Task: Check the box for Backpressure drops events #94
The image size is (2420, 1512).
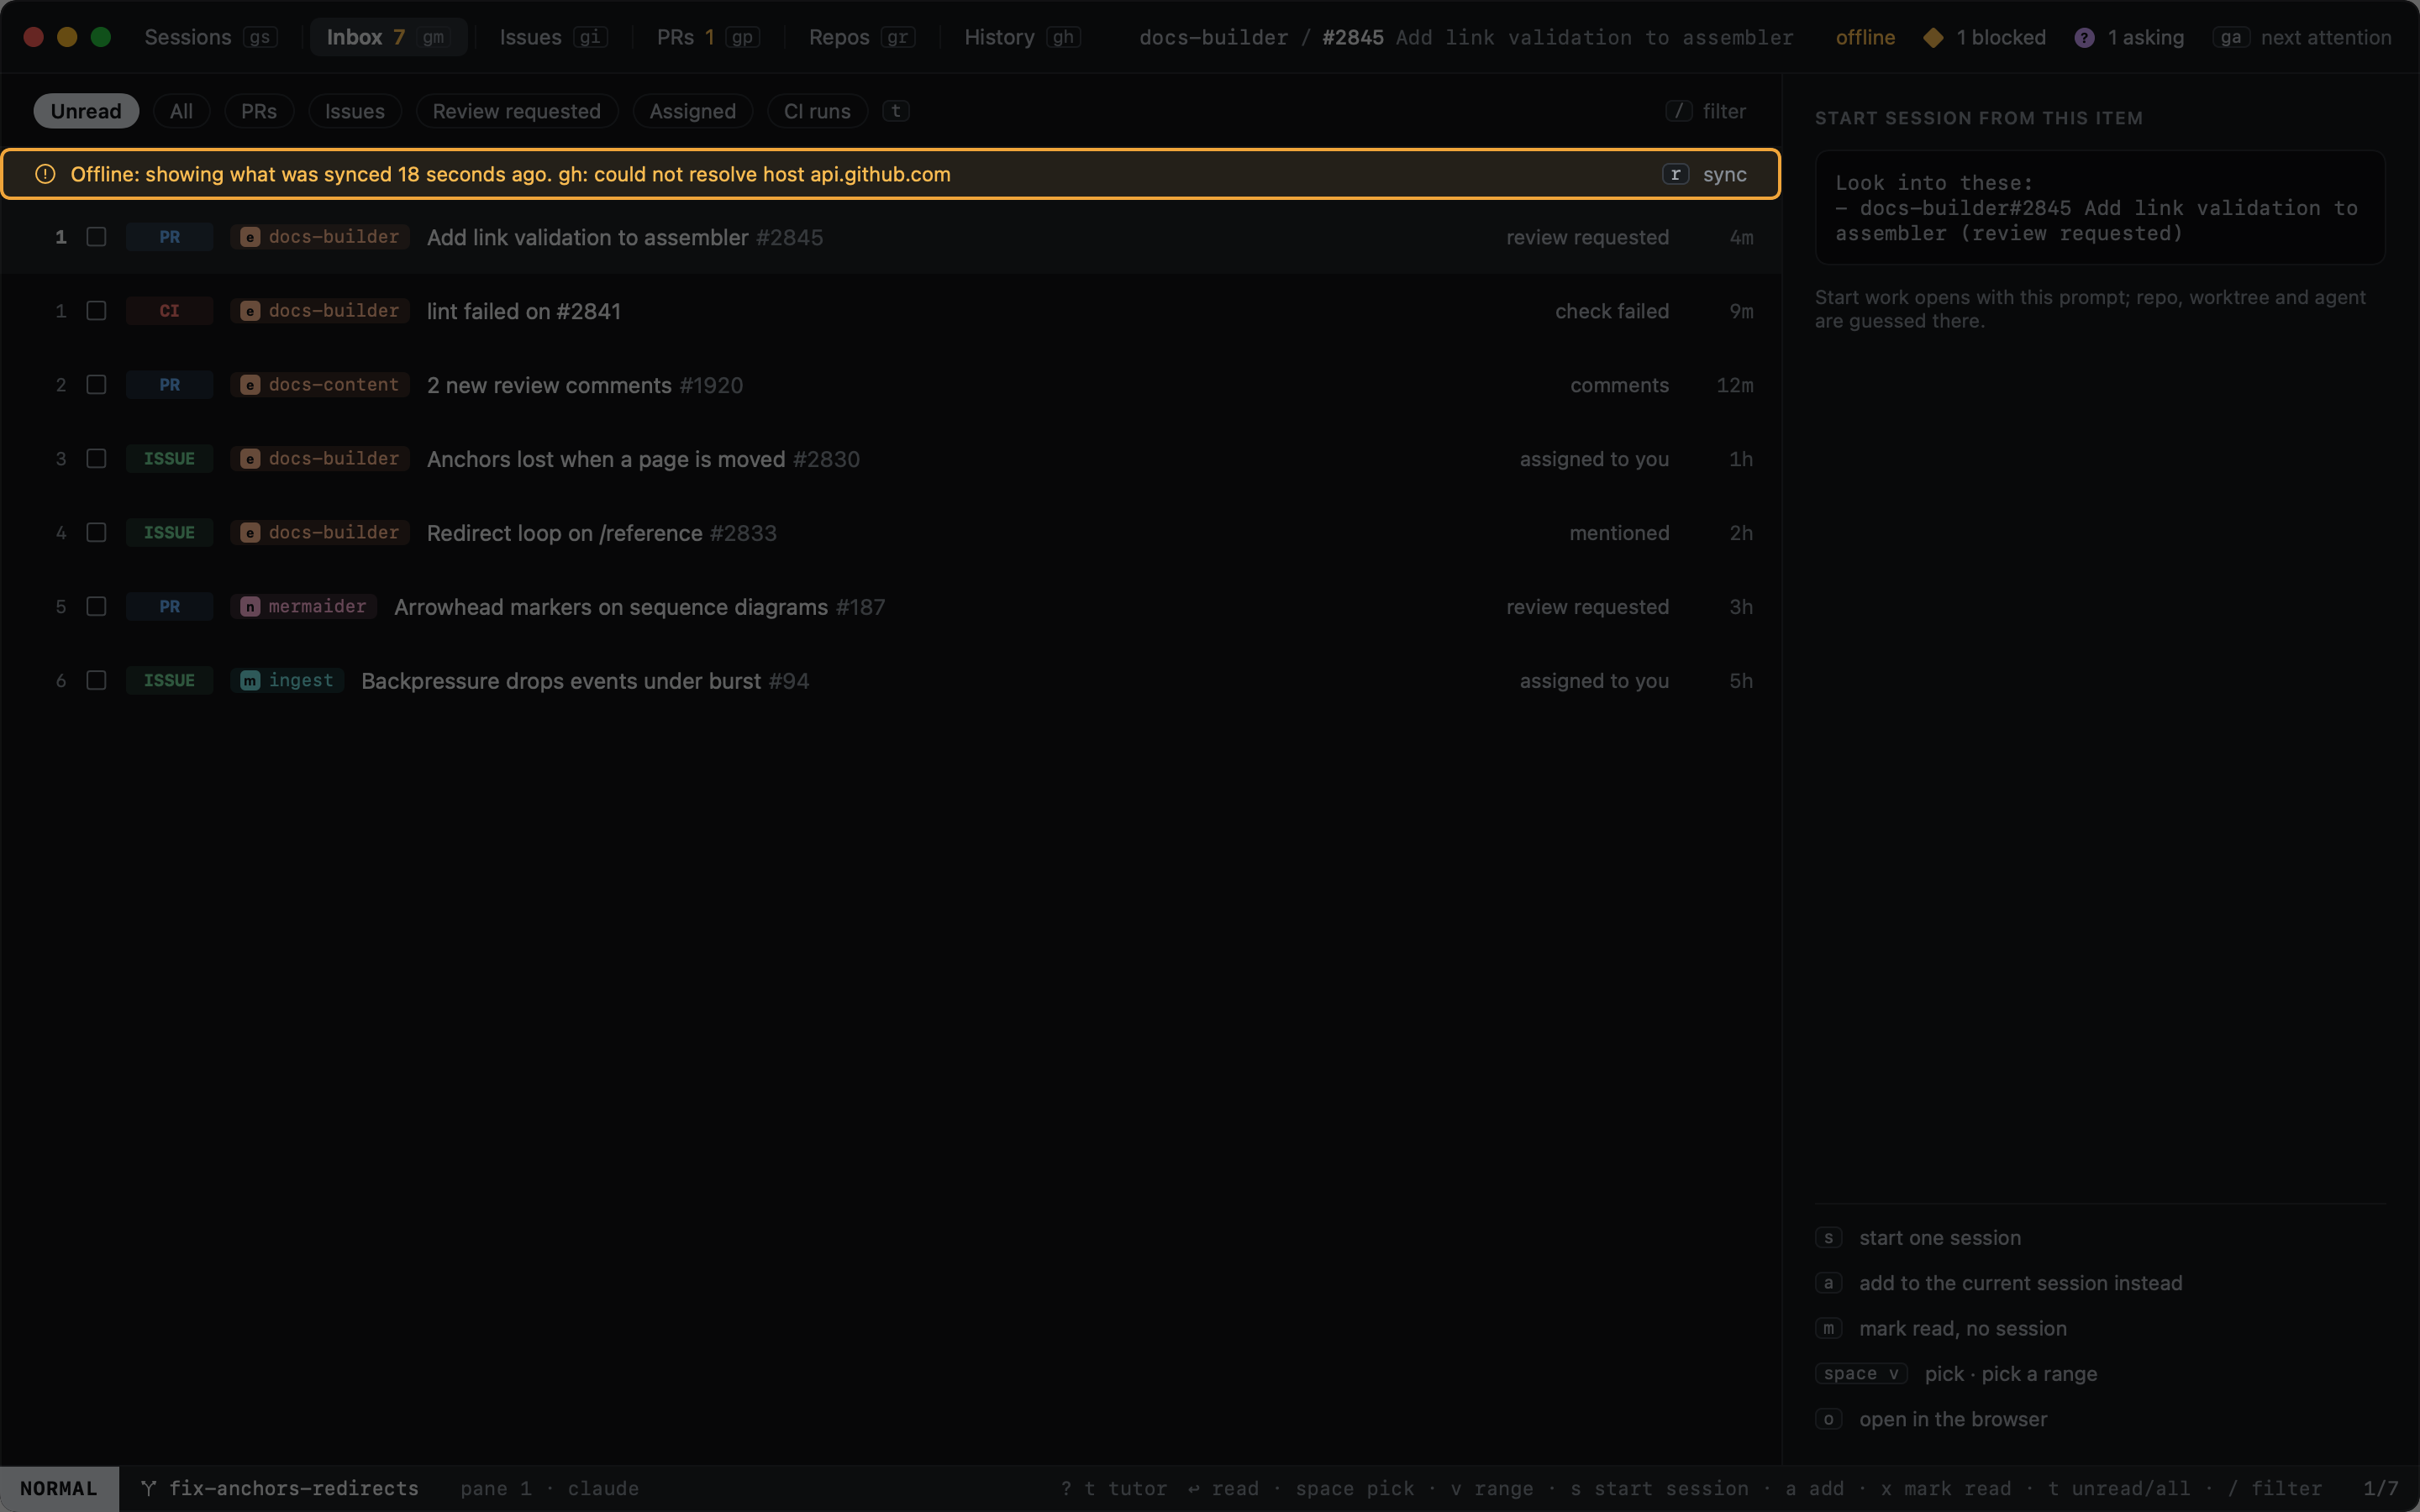Action: pyautogui.click(x=96, y=681)
